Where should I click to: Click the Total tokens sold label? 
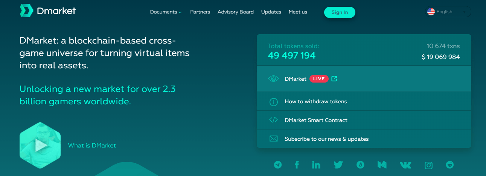(x=293, y=46)
